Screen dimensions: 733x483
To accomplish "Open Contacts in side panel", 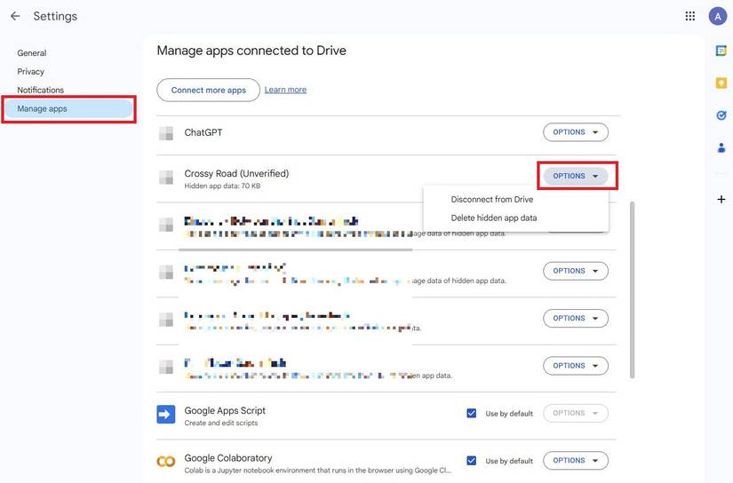I will point(721,147).
